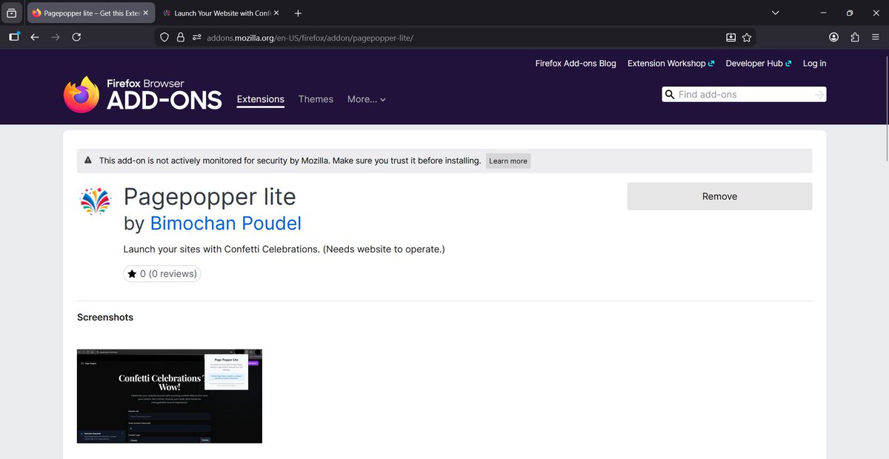
Task: Click the install-app icon in the address bar
Action: (x=730, y=37)
